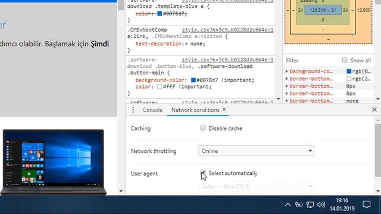This screenshot has height=214, width=381.
Task: Expand the first border-bottom computed property
Action: [x=287, y=78]
